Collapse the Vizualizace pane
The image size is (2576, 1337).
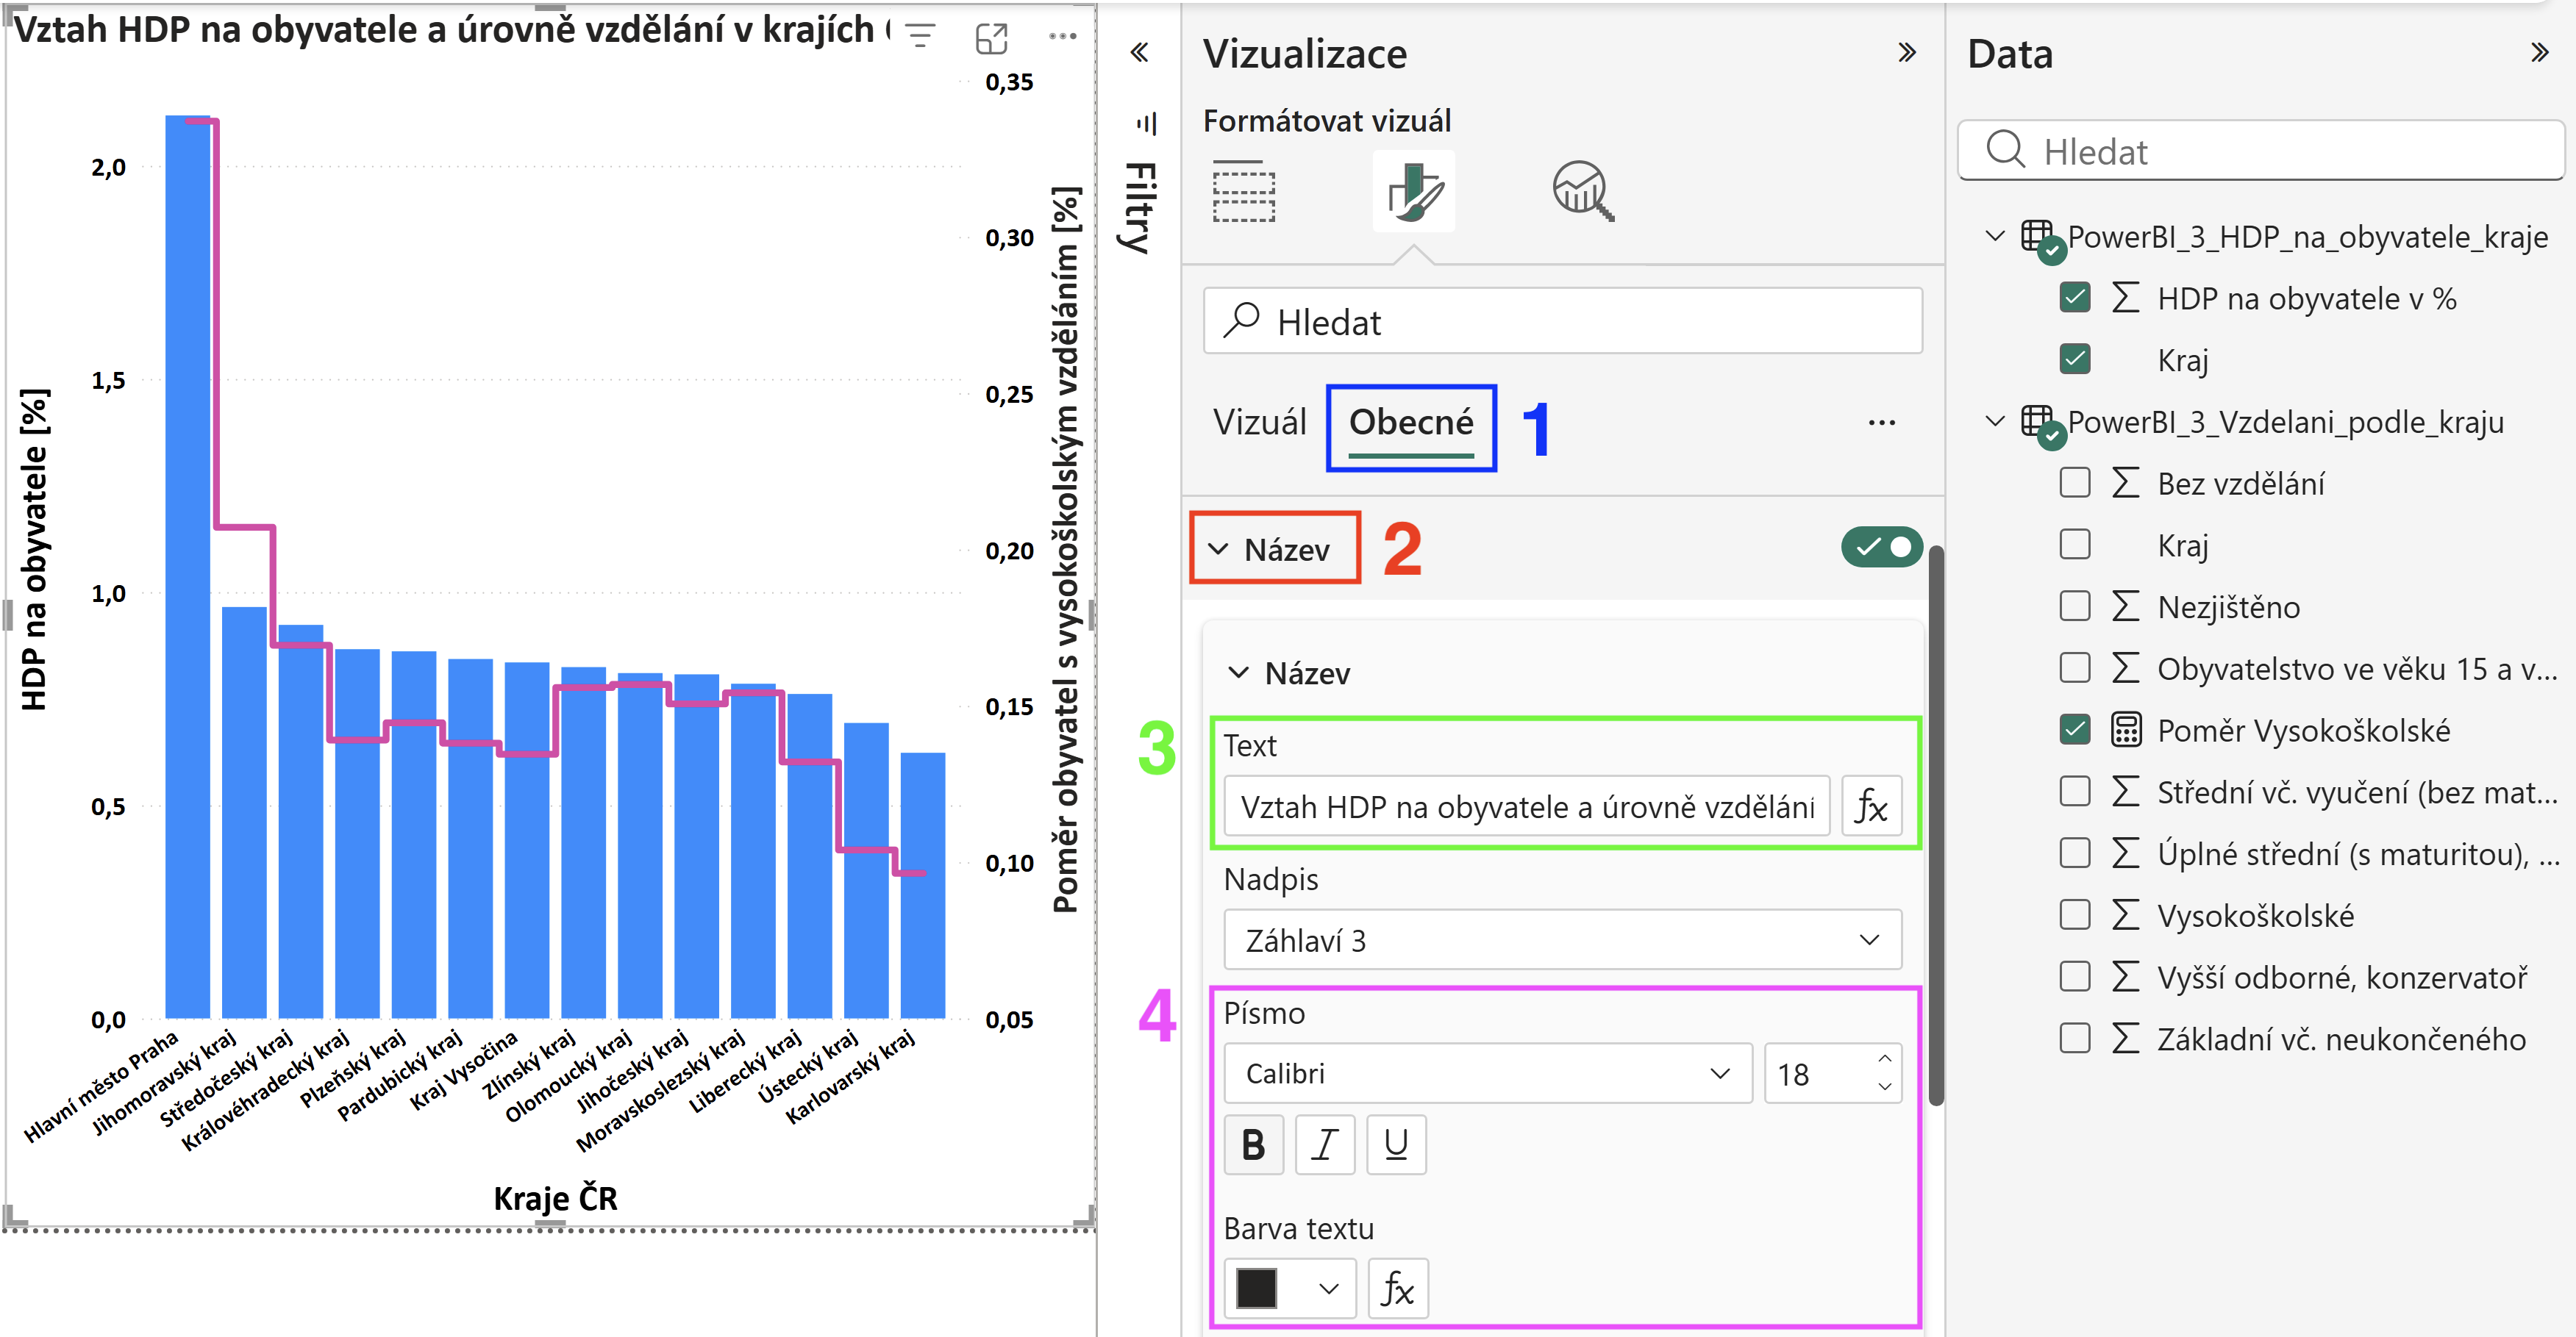[x=1907, y=52]
